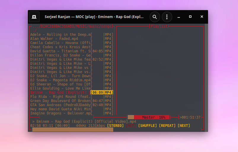Select Ed Sheeran - Shape of You

click(x=72, y=84)
